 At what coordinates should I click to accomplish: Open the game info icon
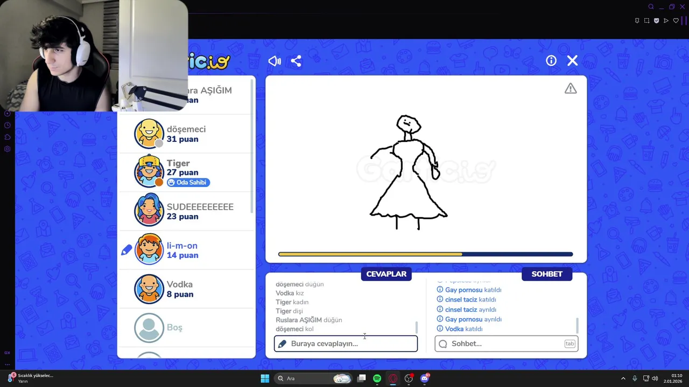551,61
